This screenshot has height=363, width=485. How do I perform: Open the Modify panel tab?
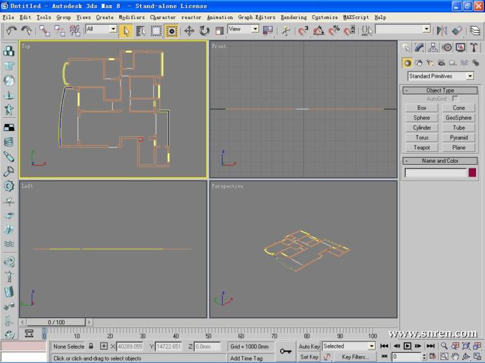420,48
